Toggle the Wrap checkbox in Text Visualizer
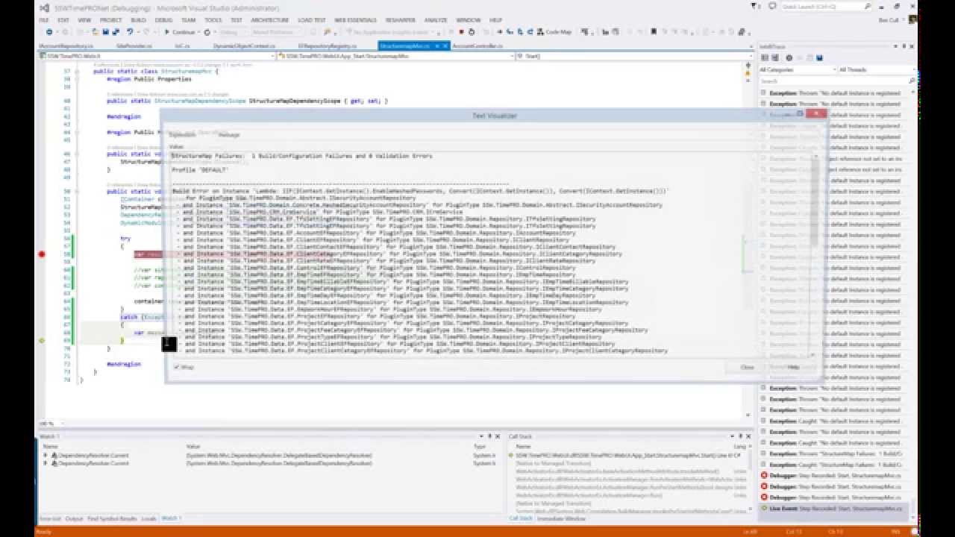This screenshot has height=537, width=955. point(176,367)
